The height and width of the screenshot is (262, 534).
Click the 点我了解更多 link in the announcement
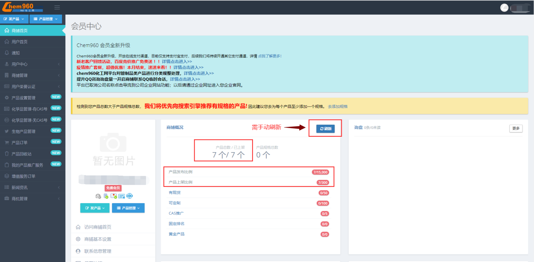[x=270, y=56]
